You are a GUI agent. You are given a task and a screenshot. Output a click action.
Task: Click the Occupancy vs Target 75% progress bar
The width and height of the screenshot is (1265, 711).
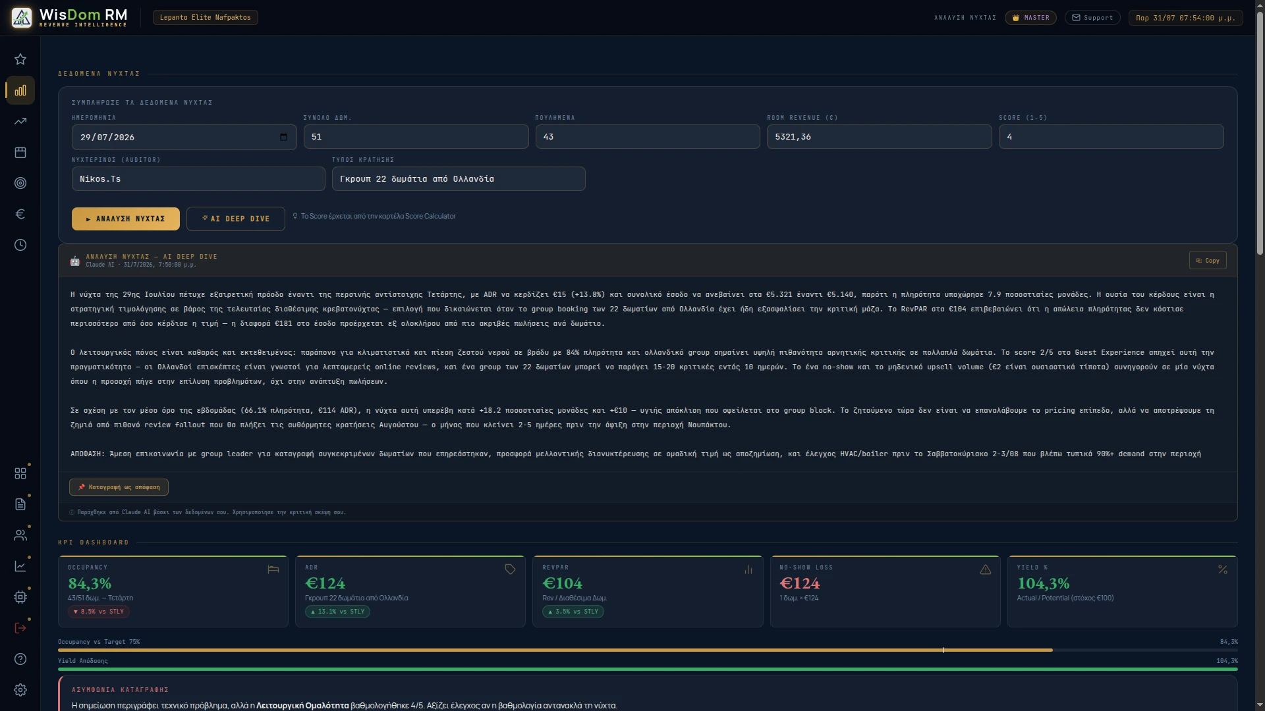click(648, 650)
